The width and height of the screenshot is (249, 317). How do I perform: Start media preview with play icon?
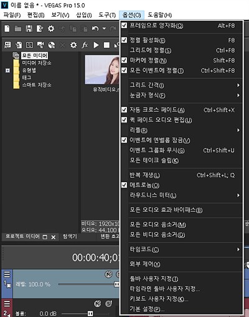point(96,45)
